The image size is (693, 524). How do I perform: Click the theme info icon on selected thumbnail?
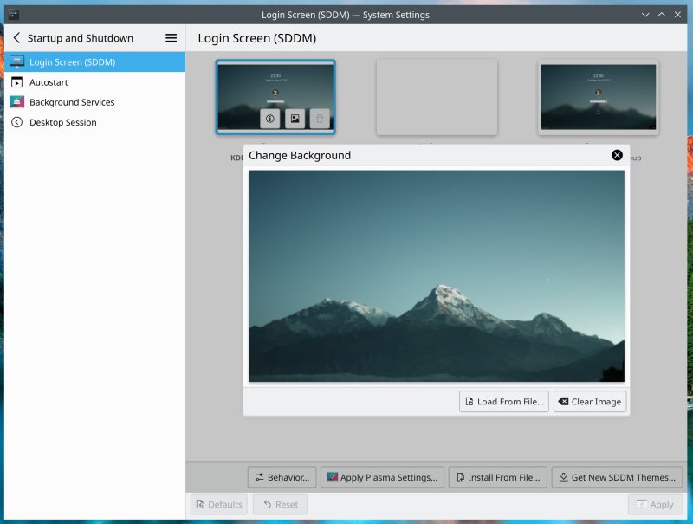(269, 119)
